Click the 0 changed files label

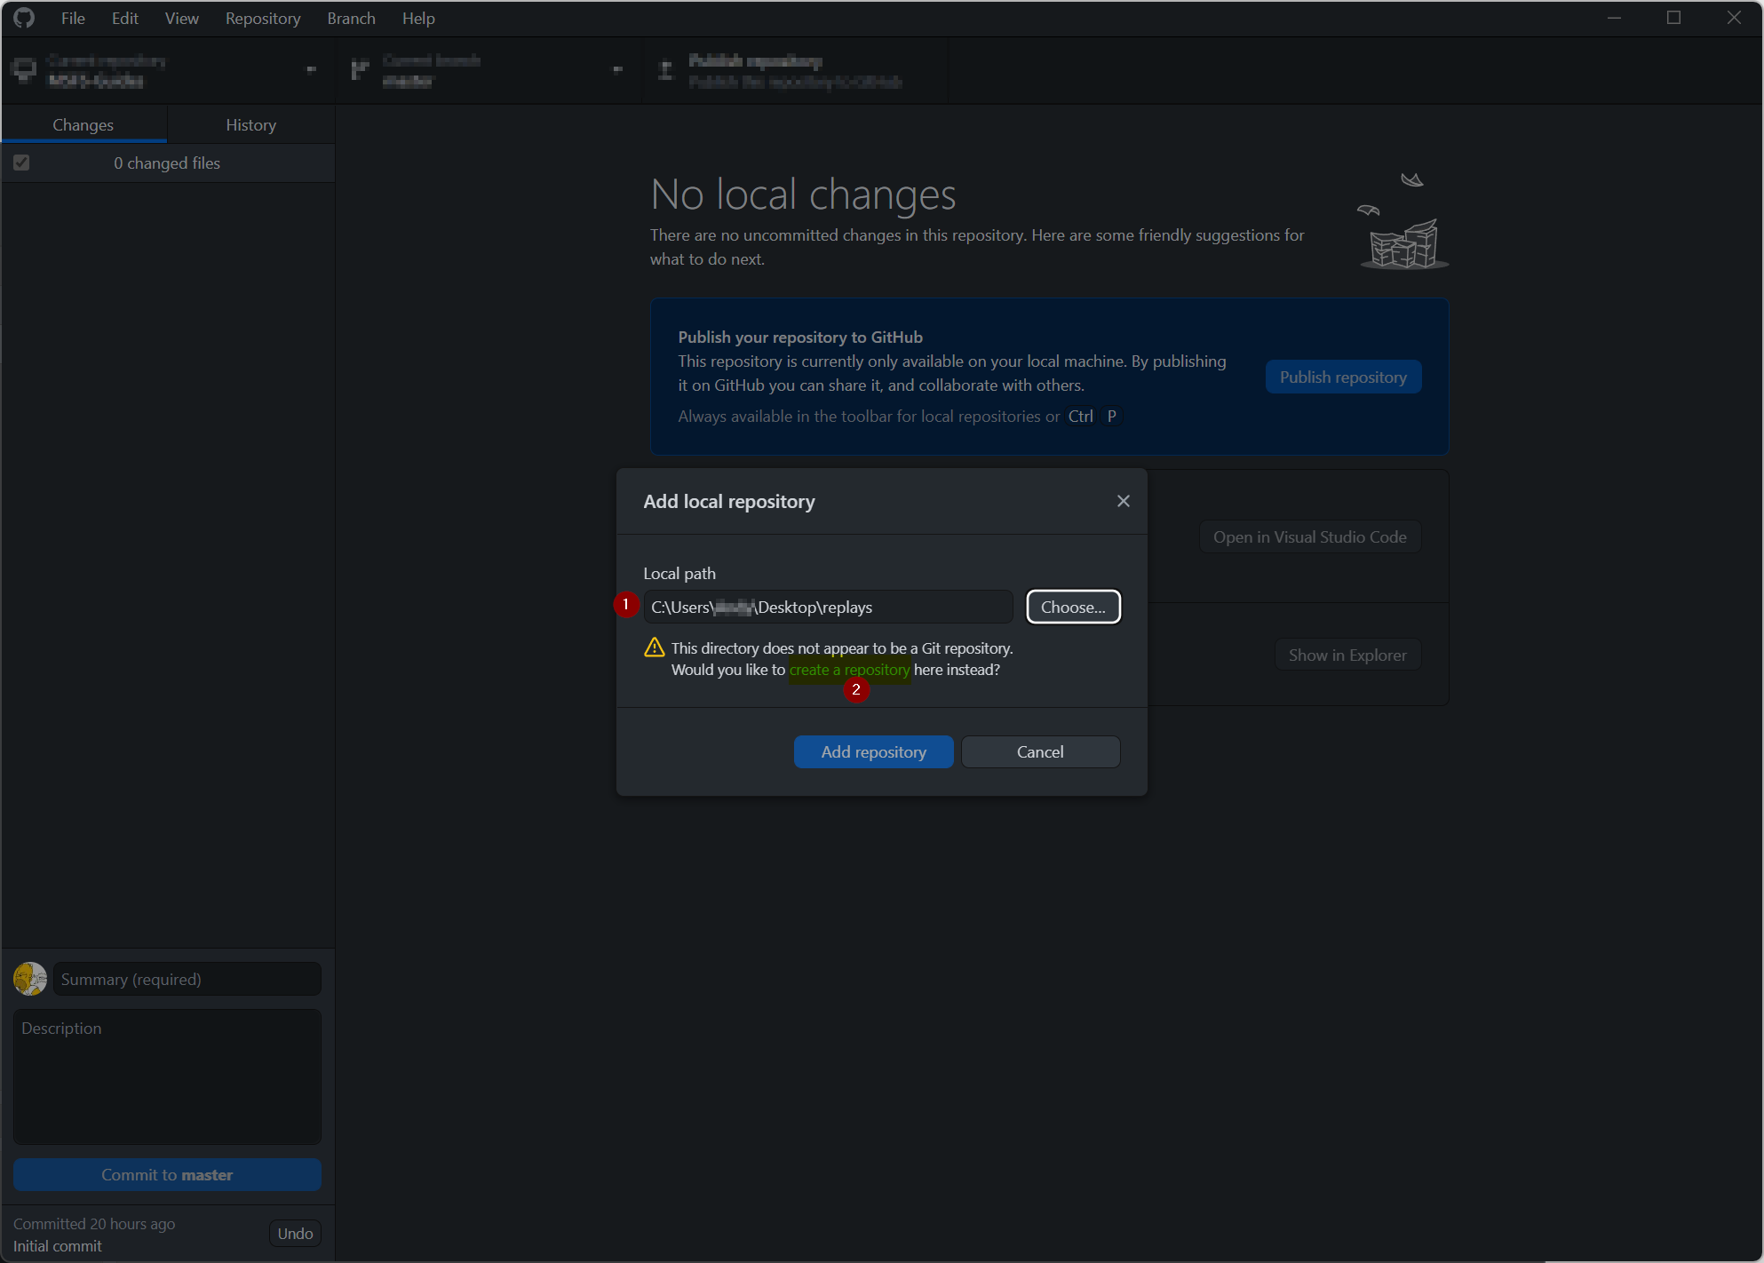(167, 163)
